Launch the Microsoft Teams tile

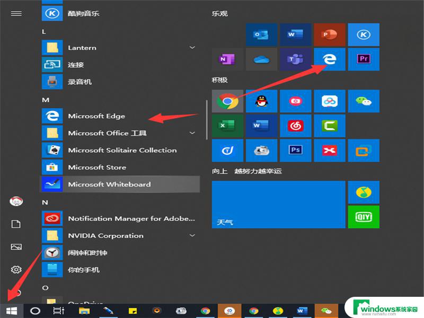tap(295, 59)
